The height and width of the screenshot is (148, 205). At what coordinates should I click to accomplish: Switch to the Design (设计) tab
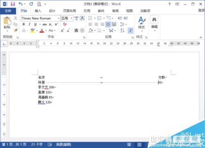52,11
